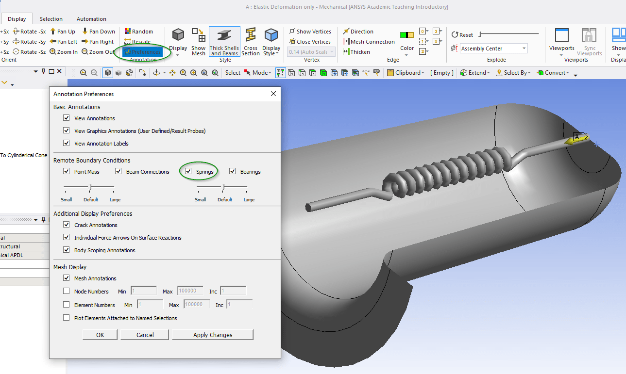The width and height of the screenshot is (626, 374).
Task: Switch to the Automation ribbon tab
Action: pyautogui.click(x=91, y=19)
